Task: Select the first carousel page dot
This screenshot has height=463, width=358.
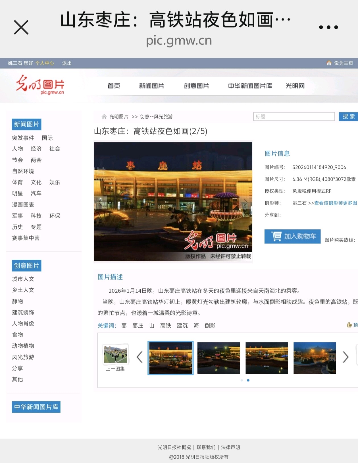Action: 242,380
